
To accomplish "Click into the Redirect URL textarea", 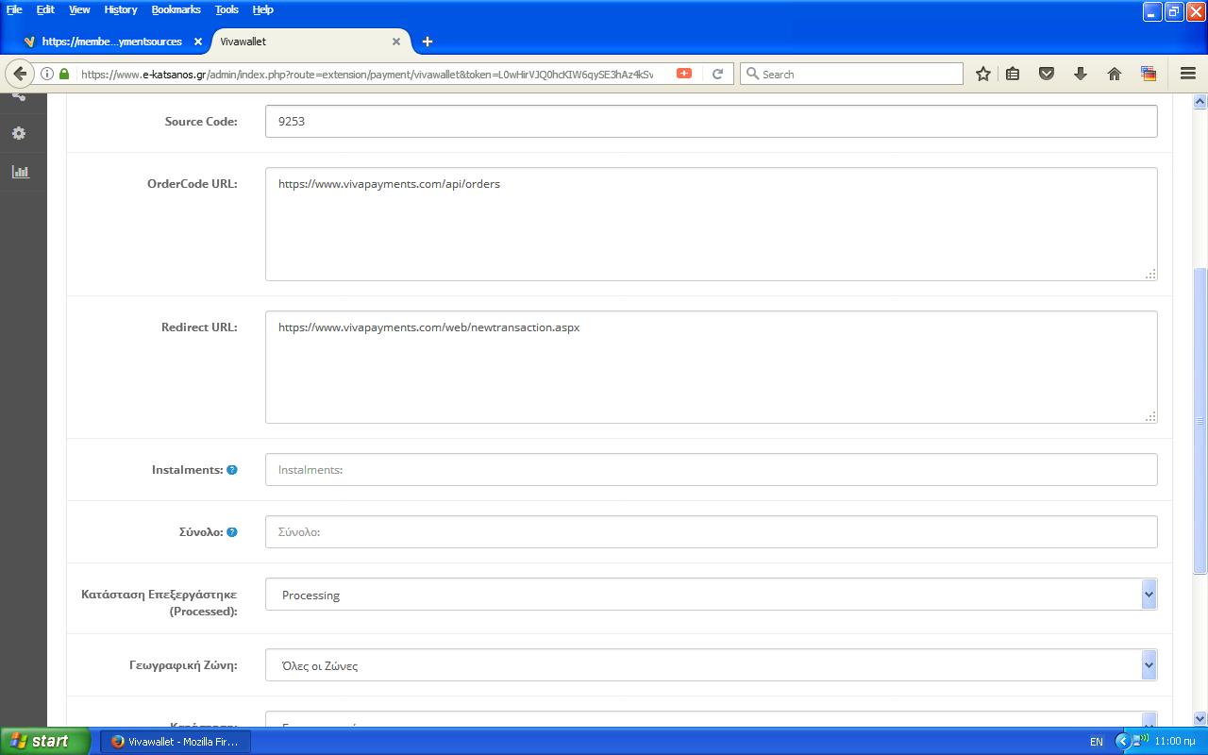I will [711, 367].
